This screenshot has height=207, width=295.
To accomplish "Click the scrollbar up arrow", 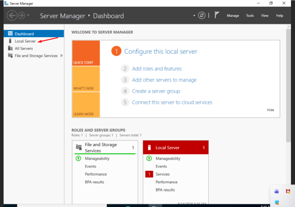I will click(289, 27).
